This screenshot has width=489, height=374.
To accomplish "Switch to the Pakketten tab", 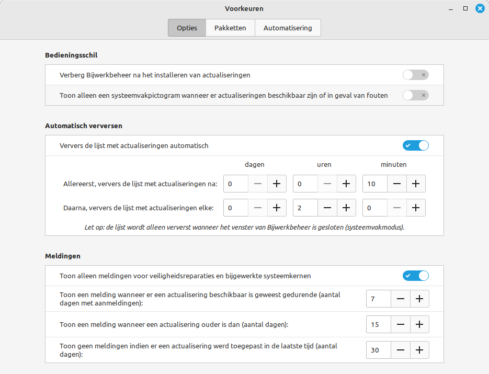I will click(230, 28).
